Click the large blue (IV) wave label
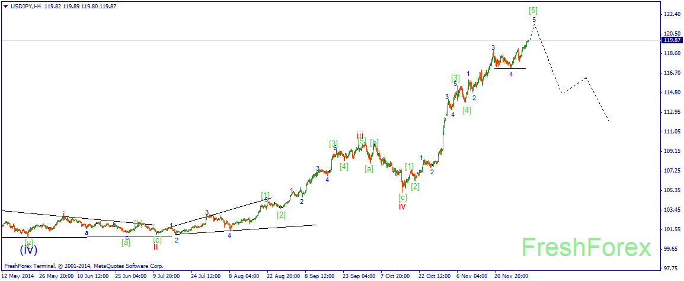 click(x=28, y=249)
